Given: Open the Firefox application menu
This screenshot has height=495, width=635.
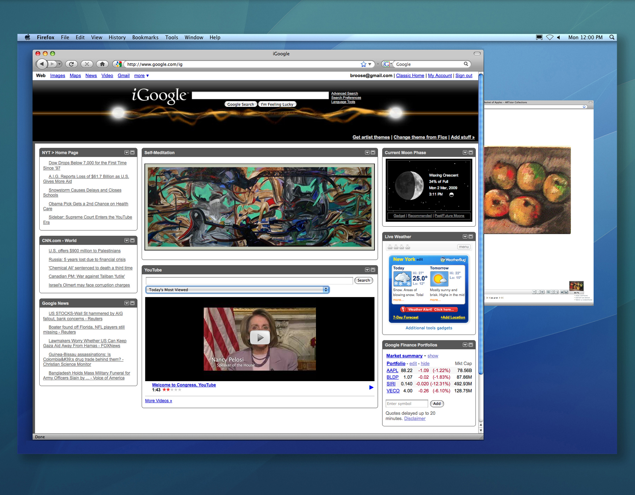Looking at the screenshot, I should click(46, 37).
